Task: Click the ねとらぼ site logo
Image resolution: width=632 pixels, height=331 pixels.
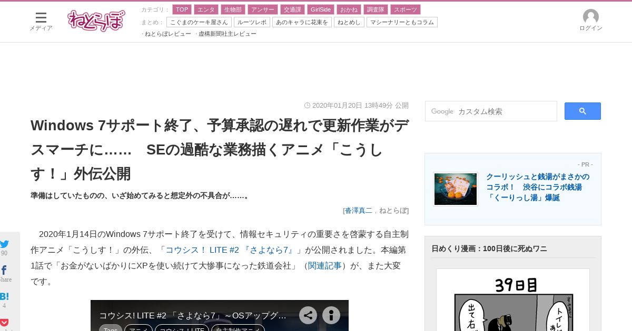Action: point(96,20)
